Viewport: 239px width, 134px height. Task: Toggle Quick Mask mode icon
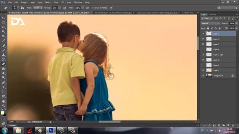click(x=3, y=119)
